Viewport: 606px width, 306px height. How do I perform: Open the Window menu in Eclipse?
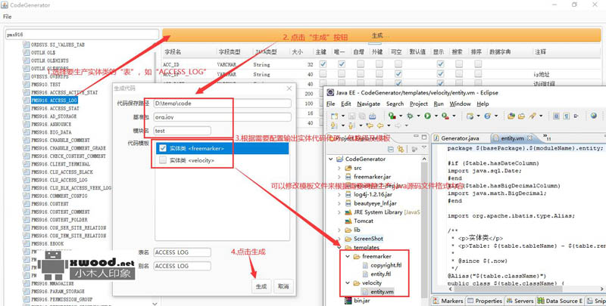pyautogui.click(x=460, y=104)
